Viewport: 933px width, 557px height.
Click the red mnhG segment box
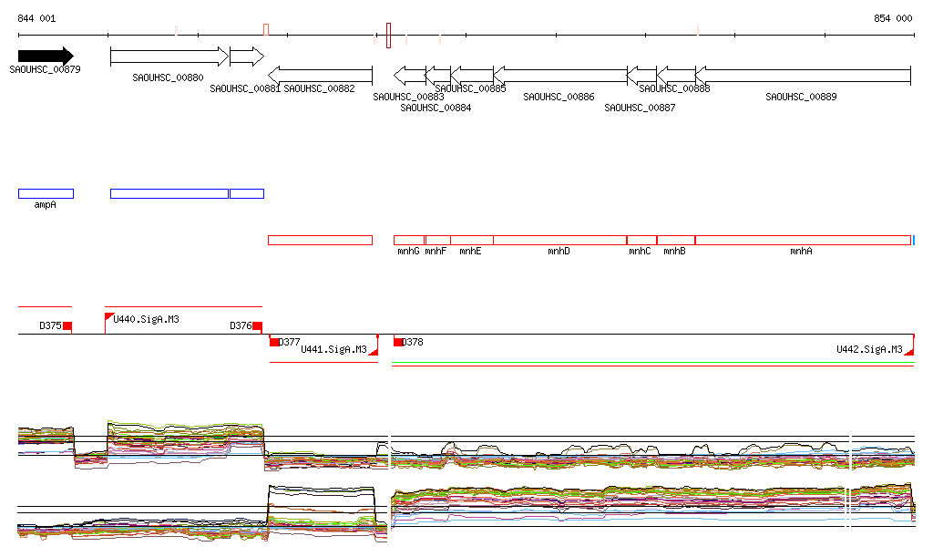[409, 241]
